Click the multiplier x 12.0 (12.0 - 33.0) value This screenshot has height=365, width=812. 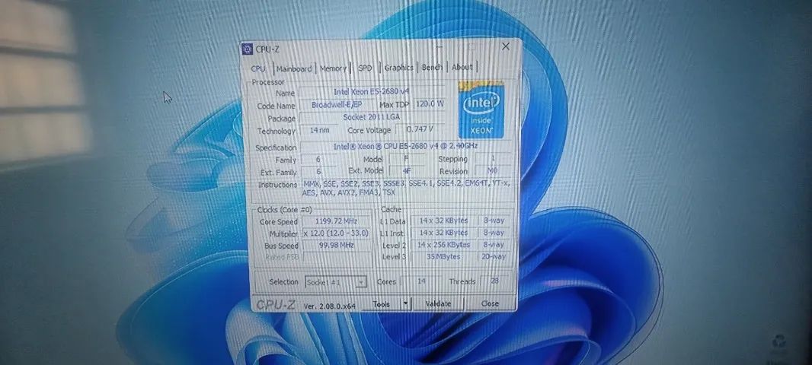[336, 233]
